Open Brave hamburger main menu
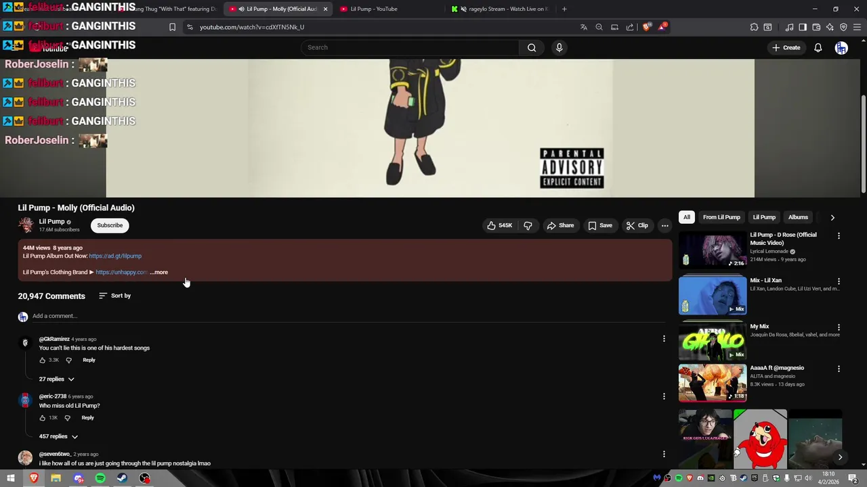This screenshot has height=487, width=867. click(x=858, y=27)
